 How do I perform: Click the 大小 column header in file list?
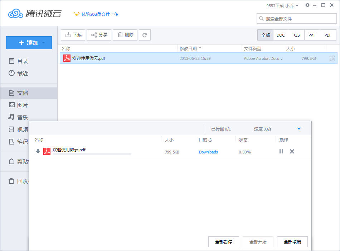click(x=290, y=48)
